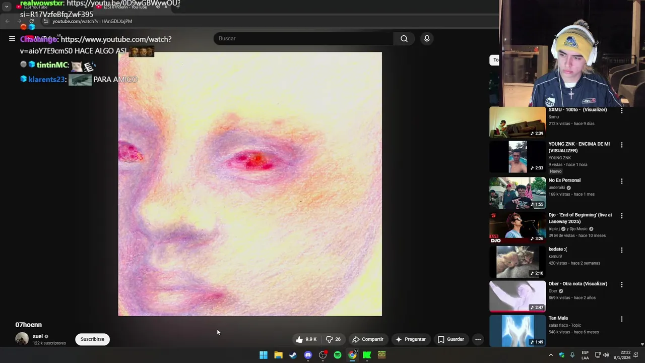Image resolution: width=645 pixels, height=363 pixels.
Task: Open Steam from the taskbar
Action: tap(293, 355)
